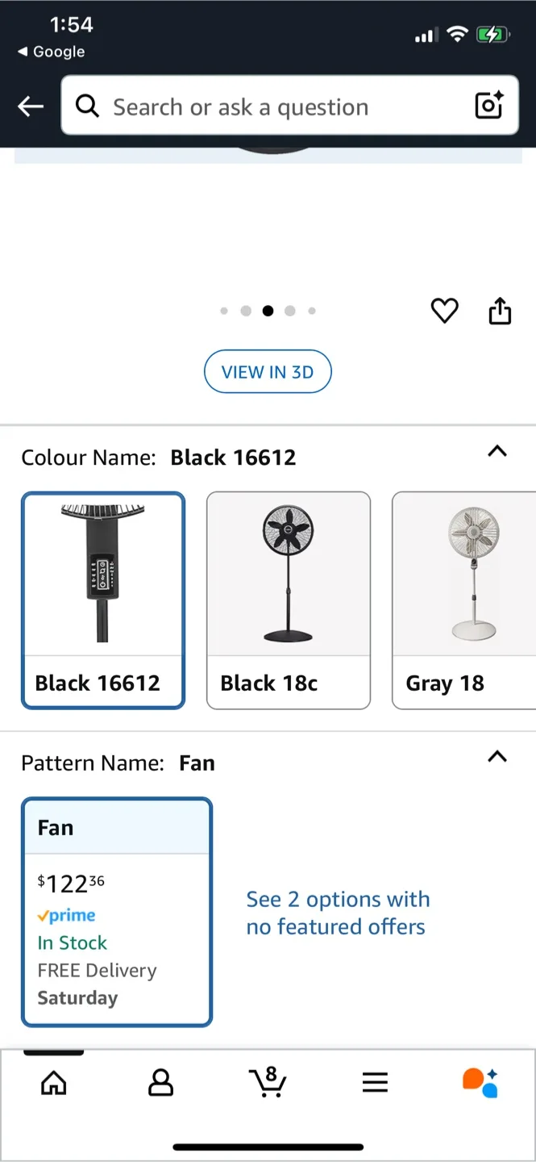
Task: Tap the share icon
Action: click(x=500, y=311)
